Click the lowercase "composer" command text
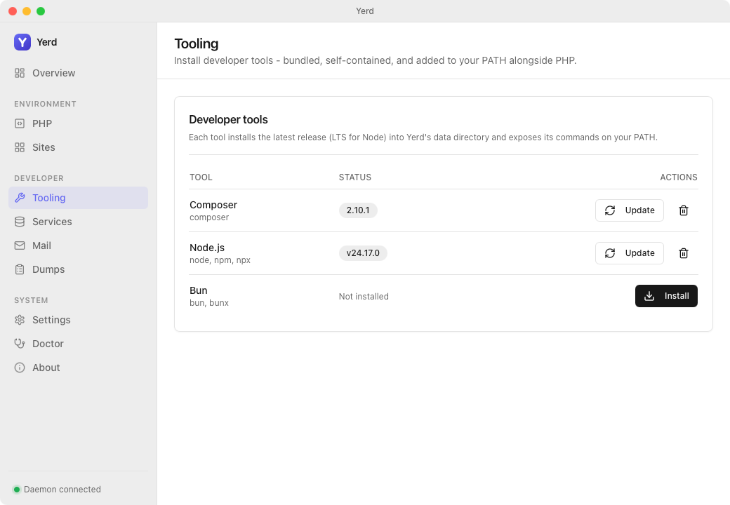730x505 pixels. point(209,217)
